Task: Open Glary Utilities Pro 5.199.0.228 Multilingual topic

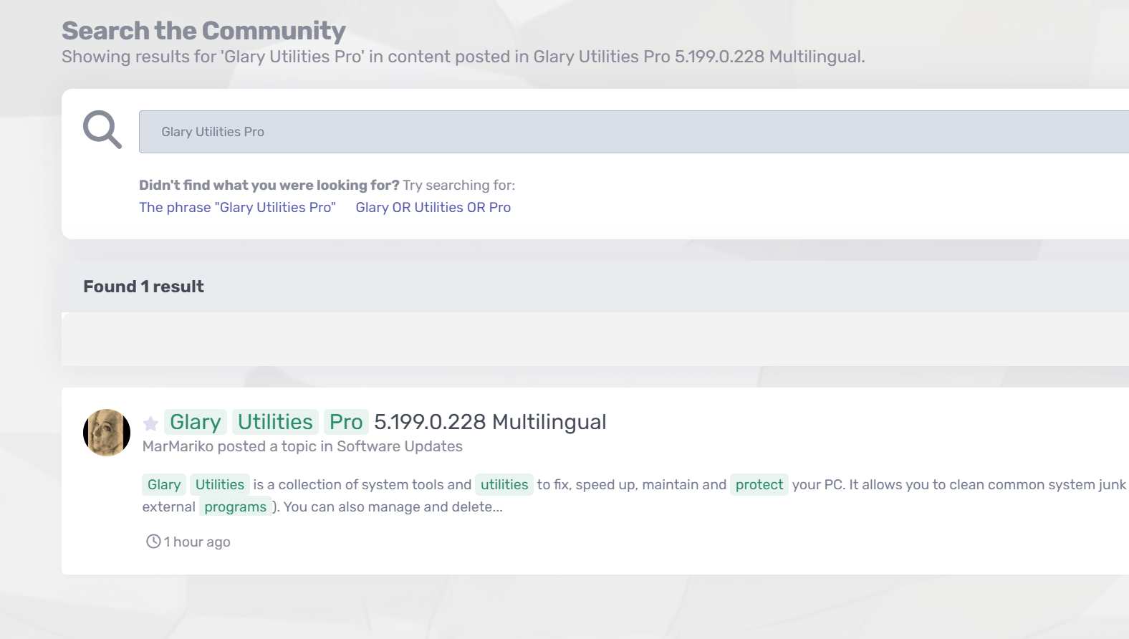Action: (x=385, y=422)
